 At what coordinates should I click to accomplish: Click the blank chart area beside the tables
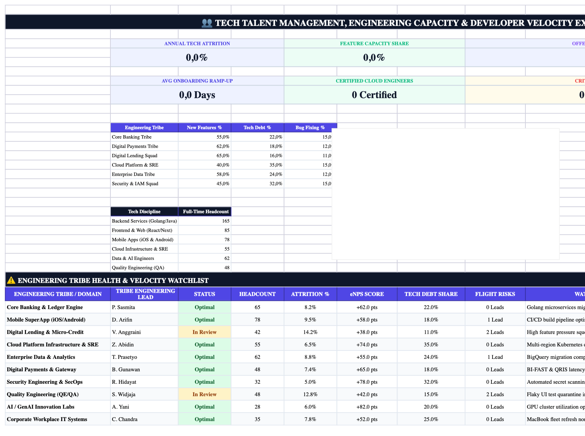click(445, 194)
